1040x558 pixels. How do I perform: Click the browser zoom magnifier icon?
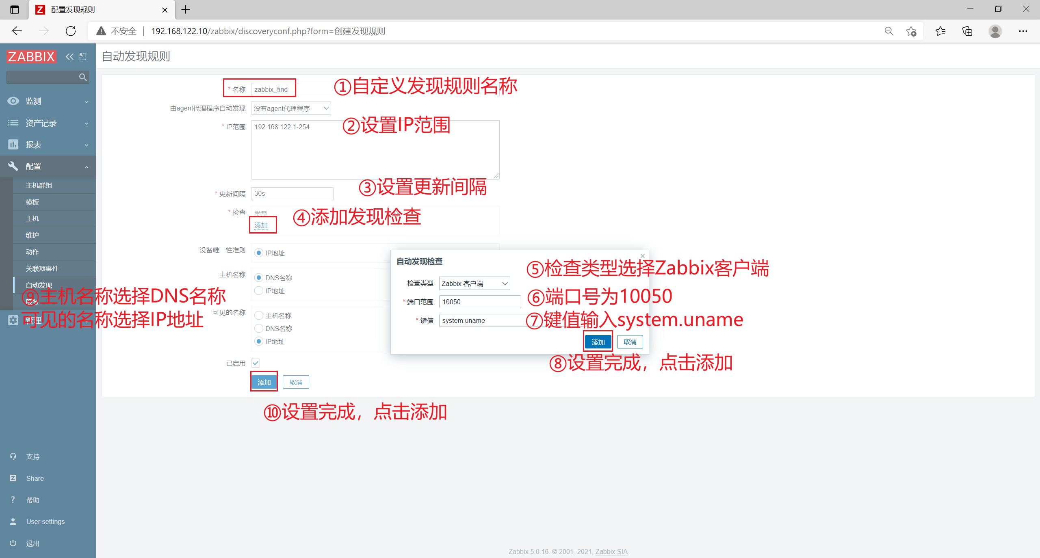point(889,31)
